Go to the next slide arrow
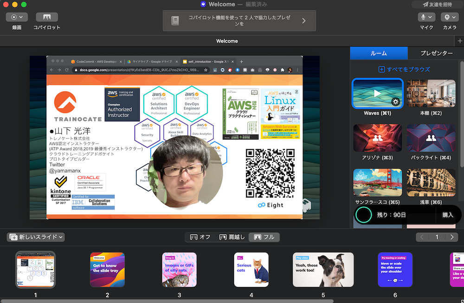The image size is (464, 303). coord(452,237)
